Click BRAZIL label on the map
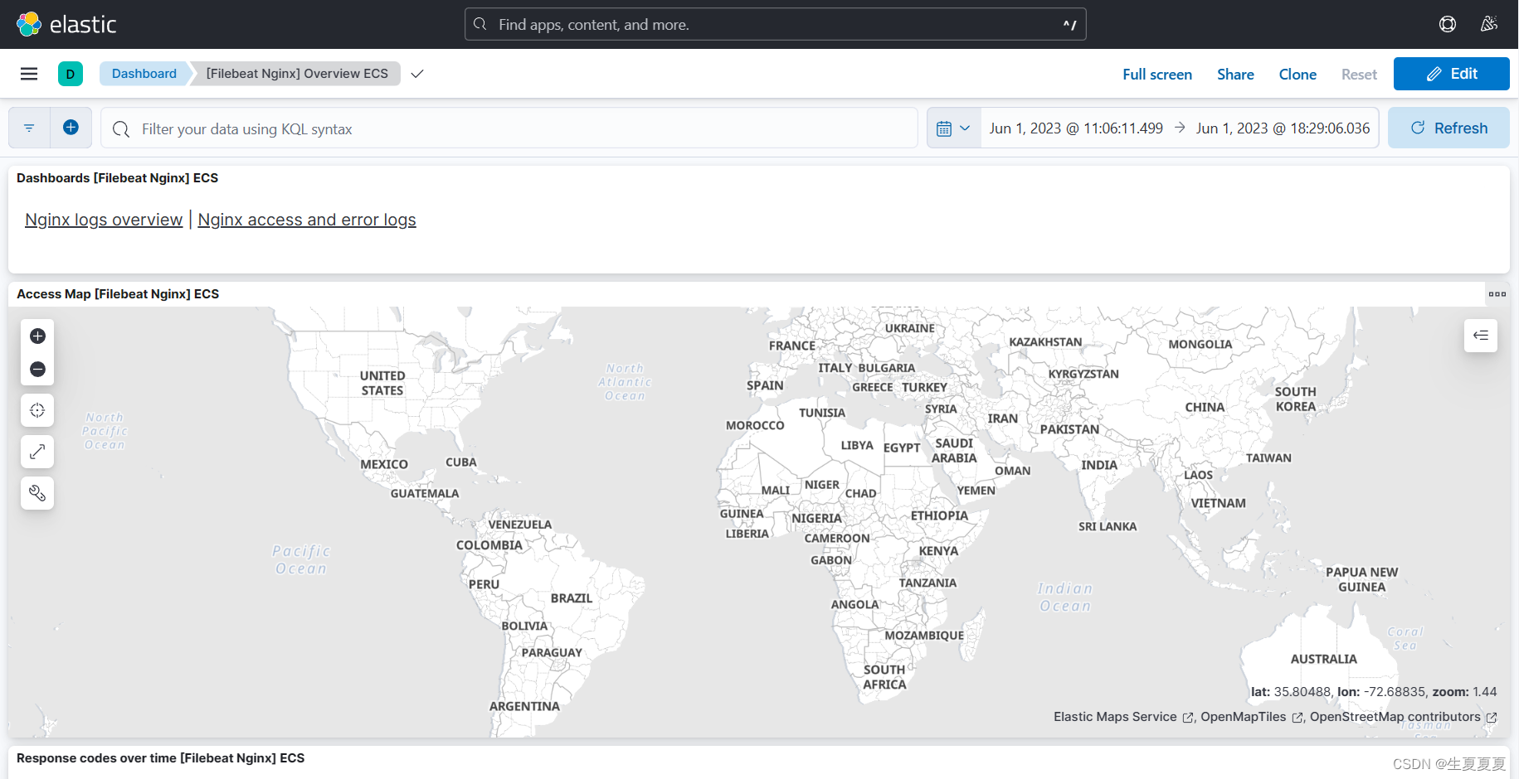 click(x=572, y=598)
